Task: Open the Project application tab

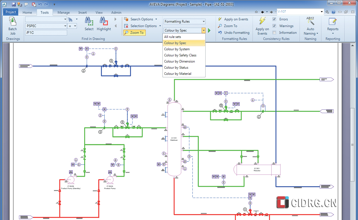Action: tap(11, 12)
